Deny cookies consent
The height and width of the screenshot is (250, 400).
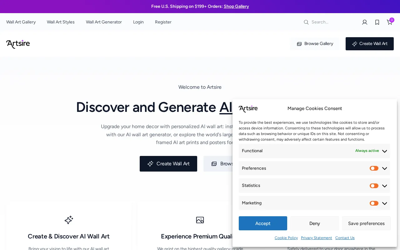click(315, 223)
